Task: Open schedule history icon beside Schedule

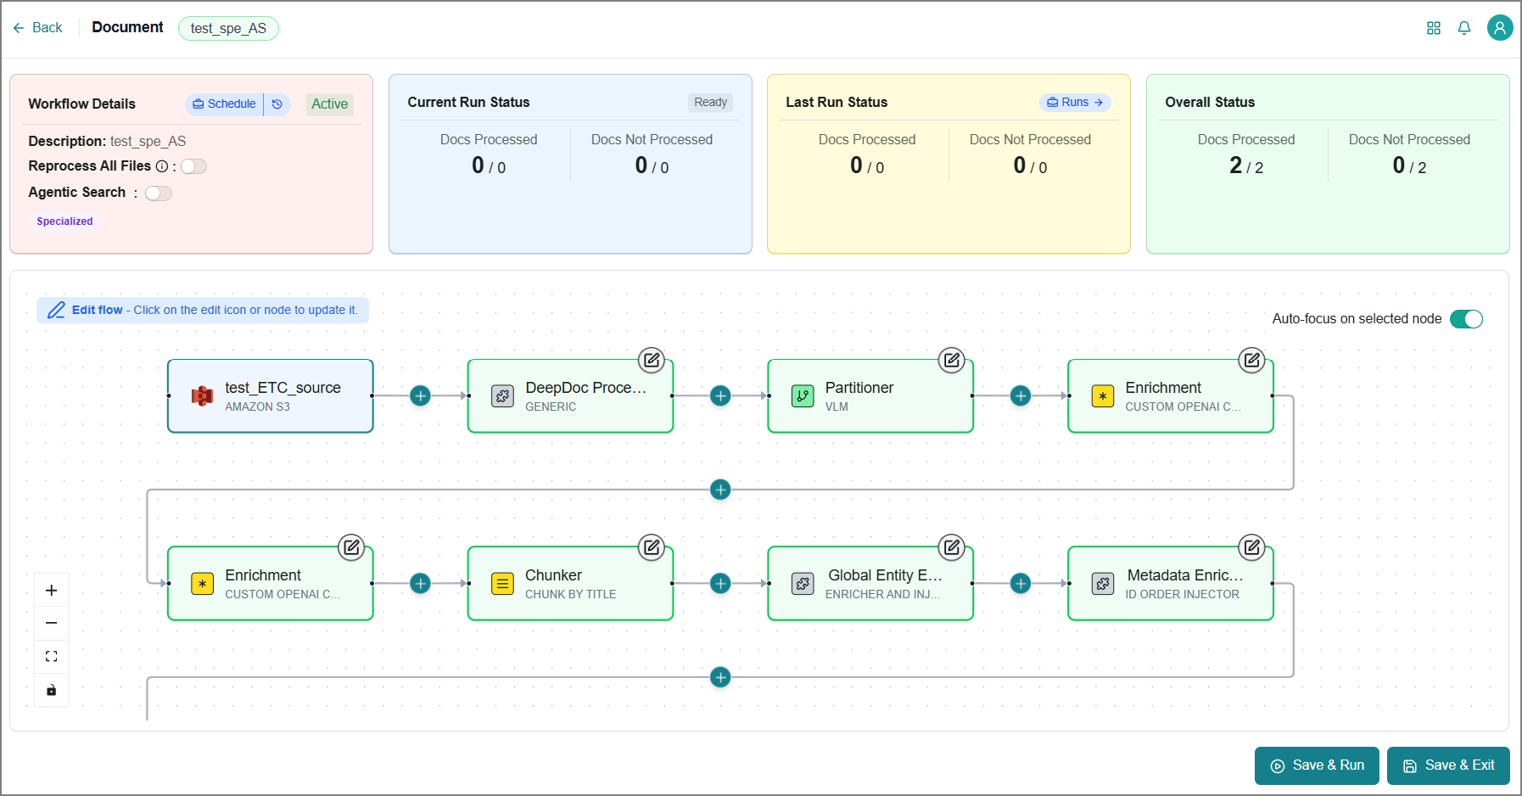Action: (277, 104)
